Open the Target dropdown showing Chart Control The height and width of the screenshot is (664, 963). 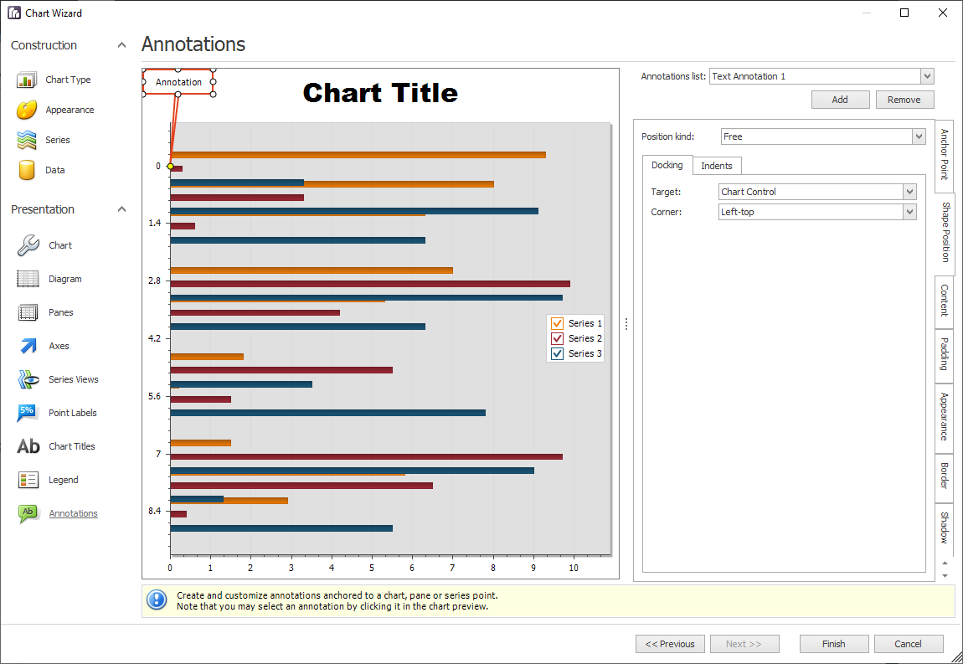pos(909,191)
